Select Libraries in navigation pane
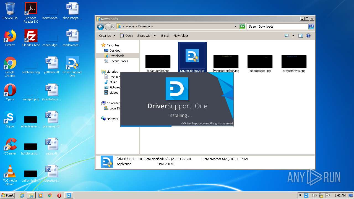 [x=110, y=72]
